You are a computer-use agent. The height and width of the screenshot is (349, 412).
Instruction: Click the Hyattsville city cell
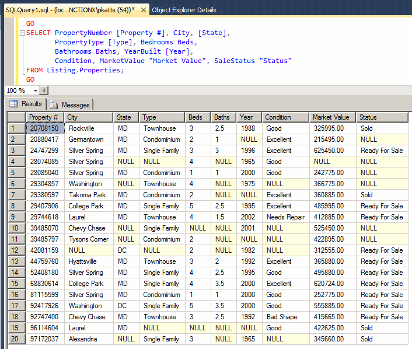[x=89, y=261]
